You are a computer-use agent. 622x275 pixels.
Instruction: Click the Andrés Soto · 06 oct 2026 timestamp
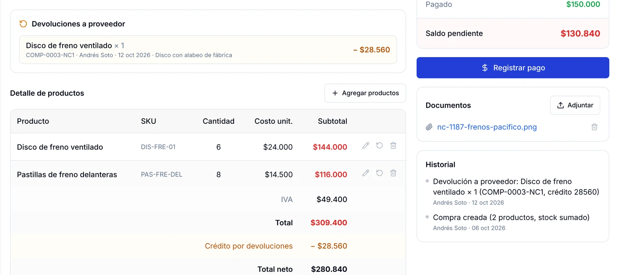pos(469,228)
